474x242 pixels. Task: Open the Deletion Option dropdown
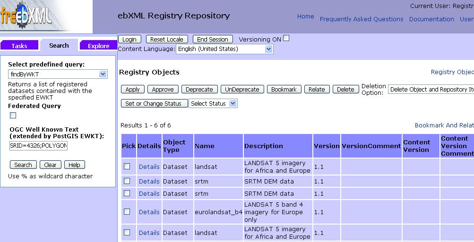coord(430,90)
